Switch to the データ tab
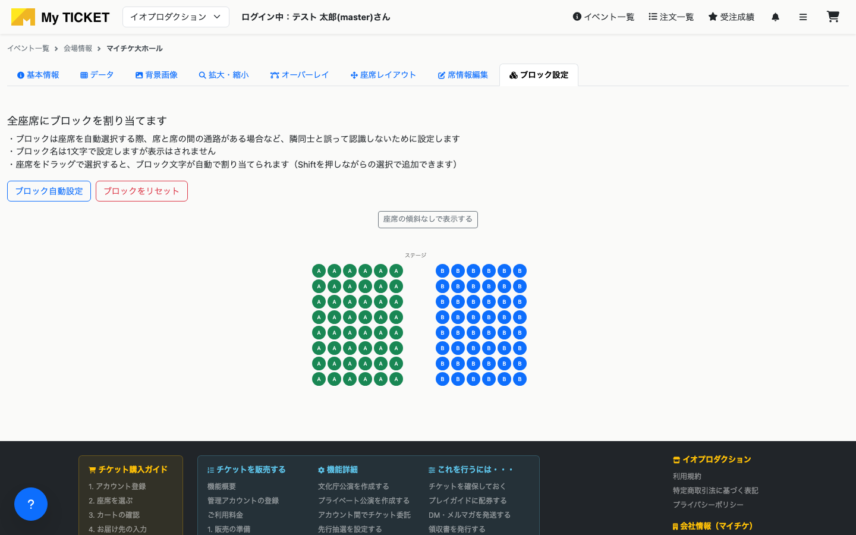The image size is (856, 535). pyautogui.click(x=97, y=75)
